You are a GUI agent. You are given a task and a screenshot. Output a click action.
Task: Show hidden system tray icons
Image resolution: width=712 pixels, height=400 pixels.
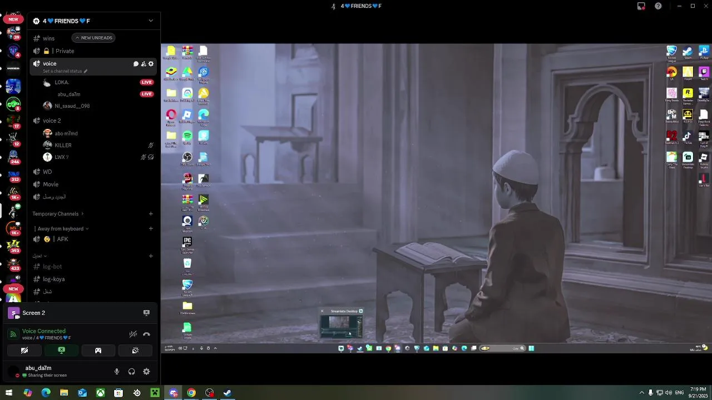tap(641, 393)
